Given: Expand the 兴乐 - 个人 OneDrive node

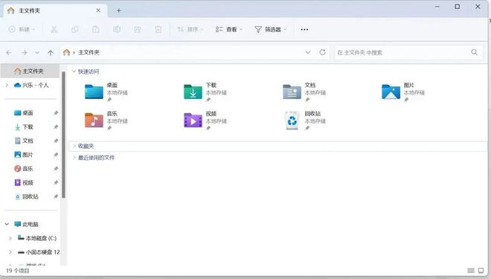Looking at the screenshot, I should click(x=7, y=85).
